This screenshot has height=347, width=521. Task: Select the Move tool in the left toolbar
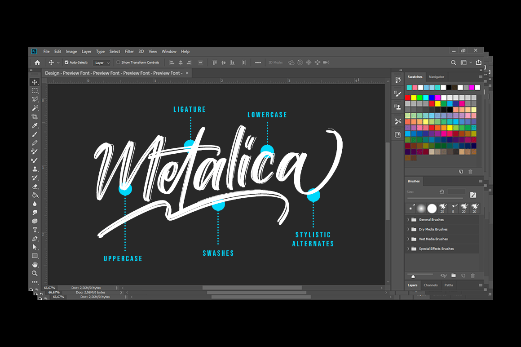click(x=35, y=82)
